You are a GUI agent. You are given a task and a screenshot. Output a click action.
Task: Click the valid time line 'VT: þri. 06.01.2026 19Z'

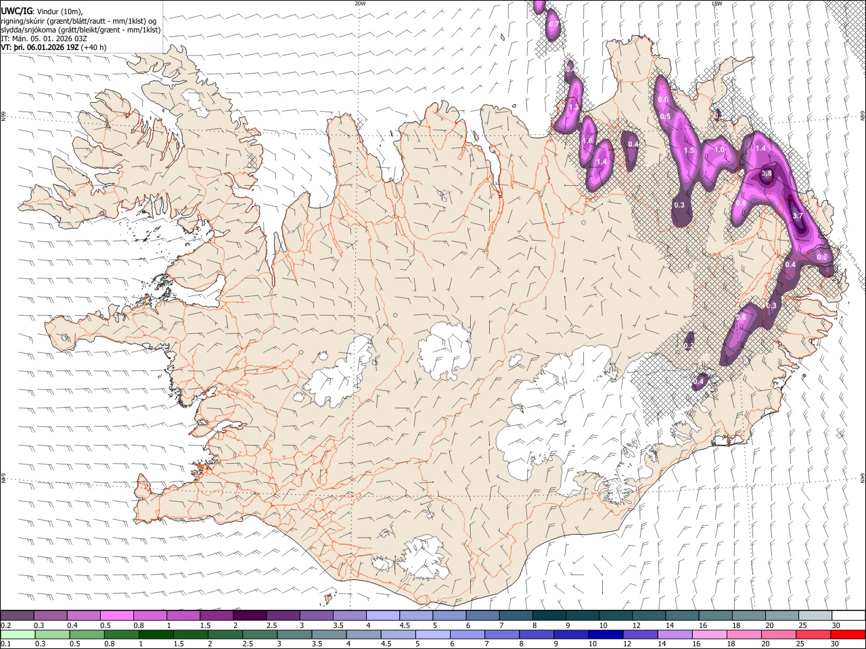(x=40, y=47)
